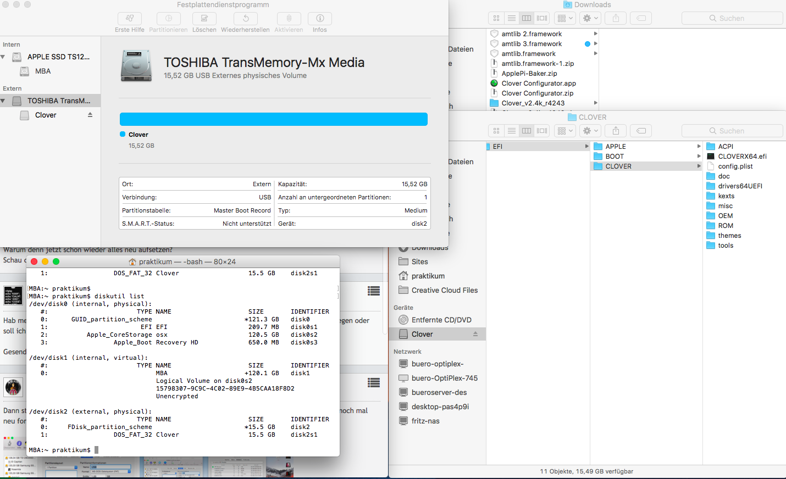The image size is (786, 479).
Task: Eject Clover volume in Disk Utility sidebar
Action: (x=90, y=115)
